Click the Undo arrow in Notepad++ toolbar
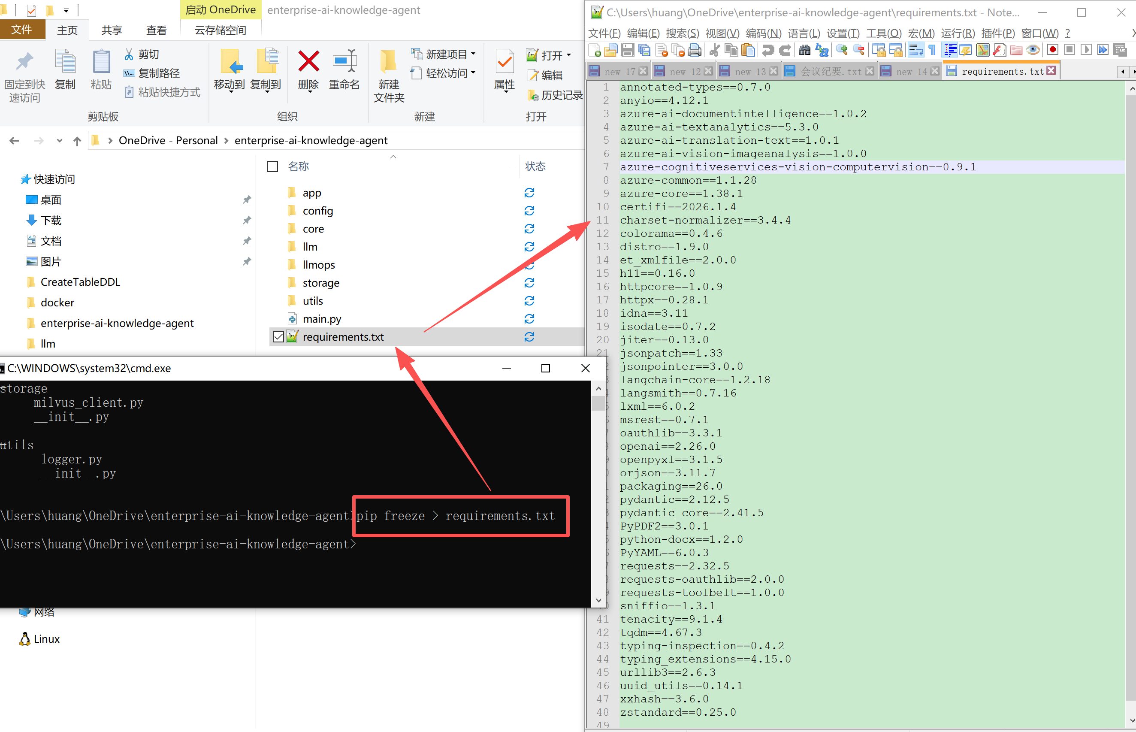This screenshot has width=1136, height=732. (x=768, y=50)
